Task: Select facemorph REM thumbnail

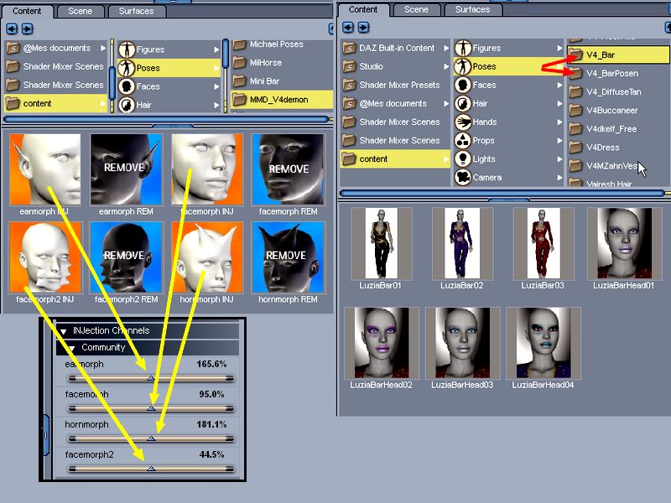Action: (x=289, y=169)
